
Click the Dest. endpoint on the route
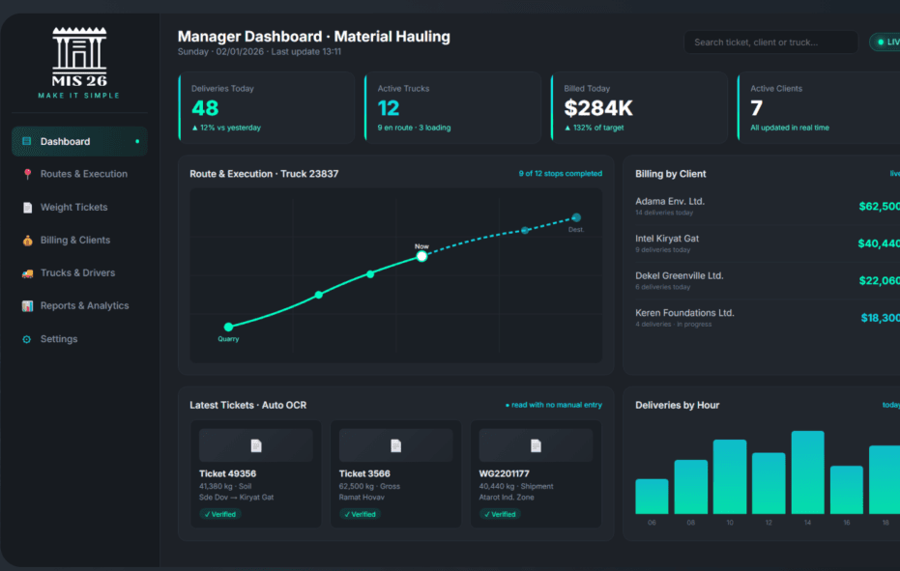(x=576, y=217)
